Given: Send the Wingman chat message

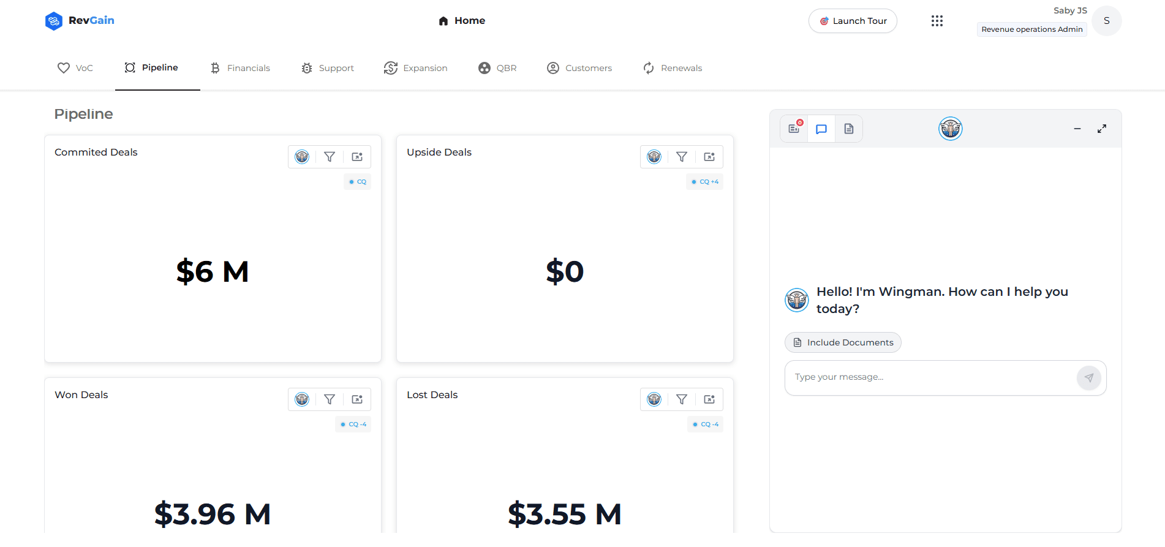Looking at the screenshot, I should (1088, 378).
